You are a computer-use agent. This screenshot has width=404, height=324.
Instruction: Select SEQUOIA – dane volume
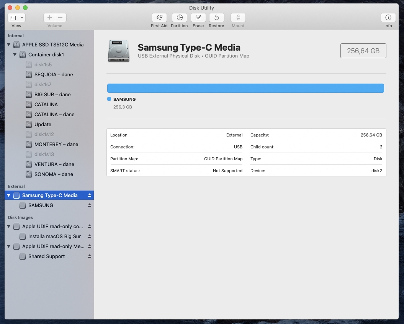pos(49,74)
